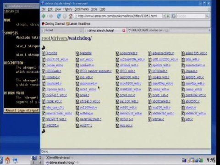
Task: Reload the page with the refresh icon
Action: point(59,16)
